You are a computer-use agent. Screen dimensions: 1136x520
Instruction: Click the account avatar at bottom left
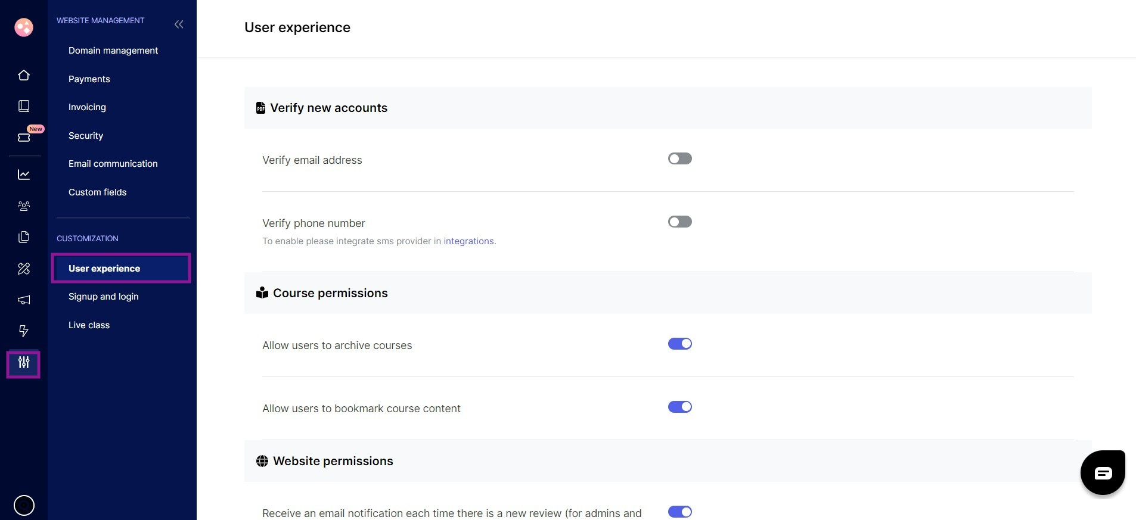[x=24, y=505]
